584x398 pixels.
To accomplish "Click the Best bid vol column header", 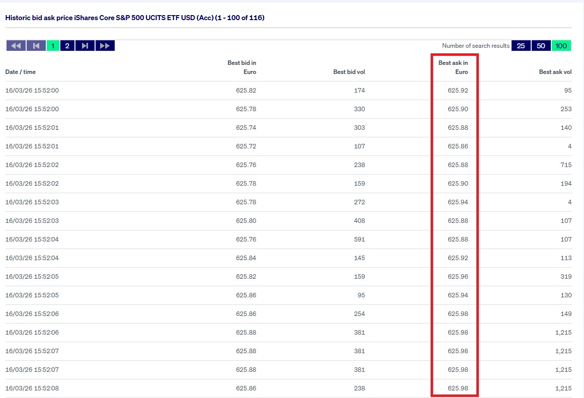I will coord(349,72).
